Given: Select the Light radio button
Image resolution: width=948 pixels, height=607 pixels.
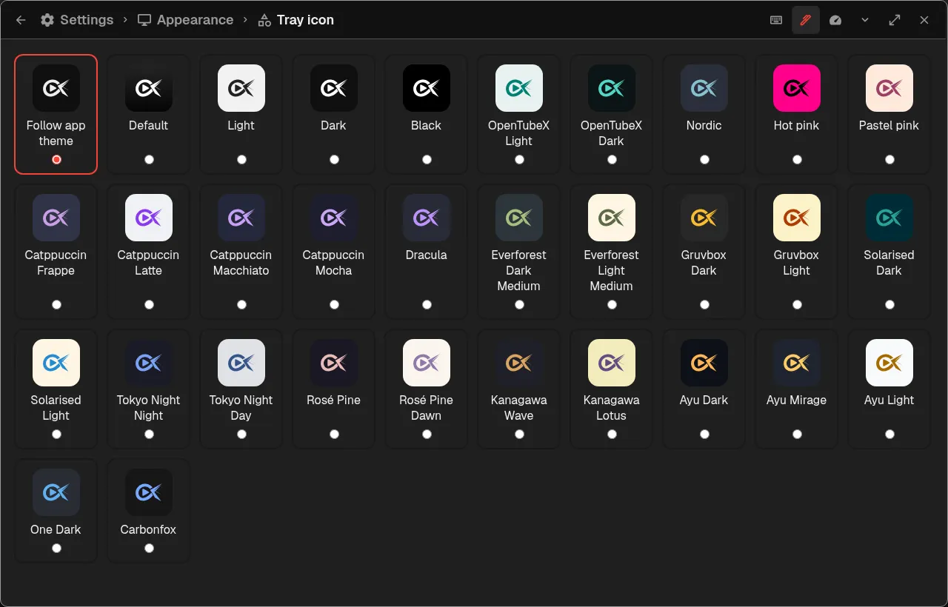Looking at the screenshot, I should pos(241,159).
